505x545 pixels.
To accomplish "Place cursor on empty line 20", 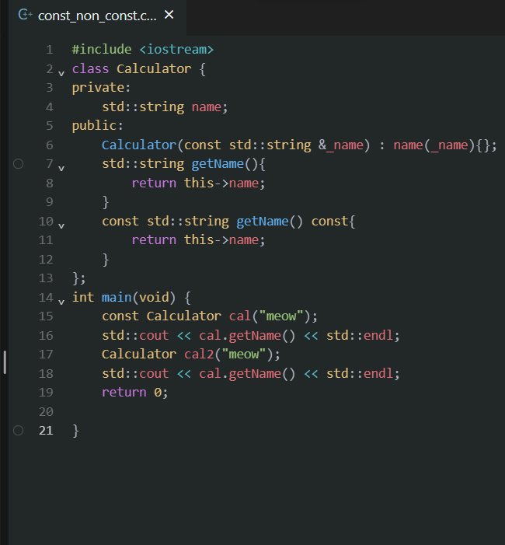I will point(233,411).
